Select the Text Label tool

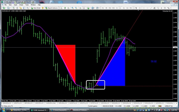pos(165,8)
